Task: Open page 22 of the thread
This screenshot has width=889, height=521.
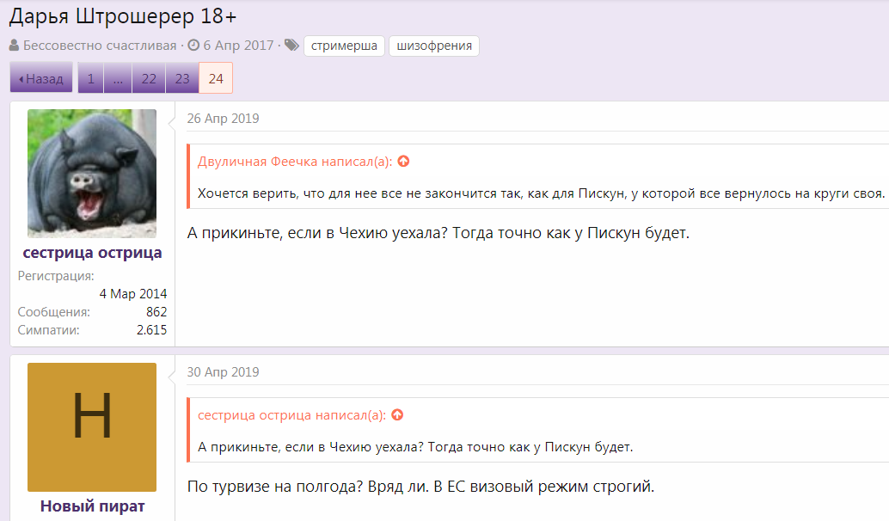Action: coord(149,78)
